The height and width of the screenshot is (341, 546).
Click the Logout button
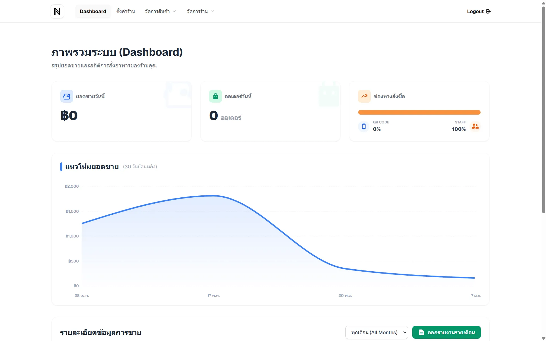pyautogui.click(x=479, y=11)
